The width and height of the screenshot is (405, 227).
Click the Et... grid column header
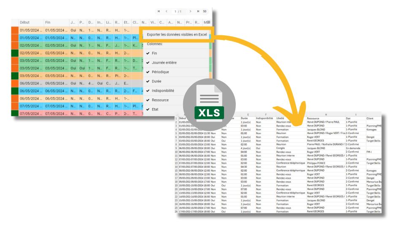(126, 22)
